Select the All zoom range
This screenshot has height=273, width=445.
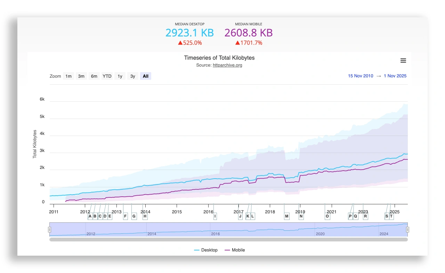click(145, 76)
